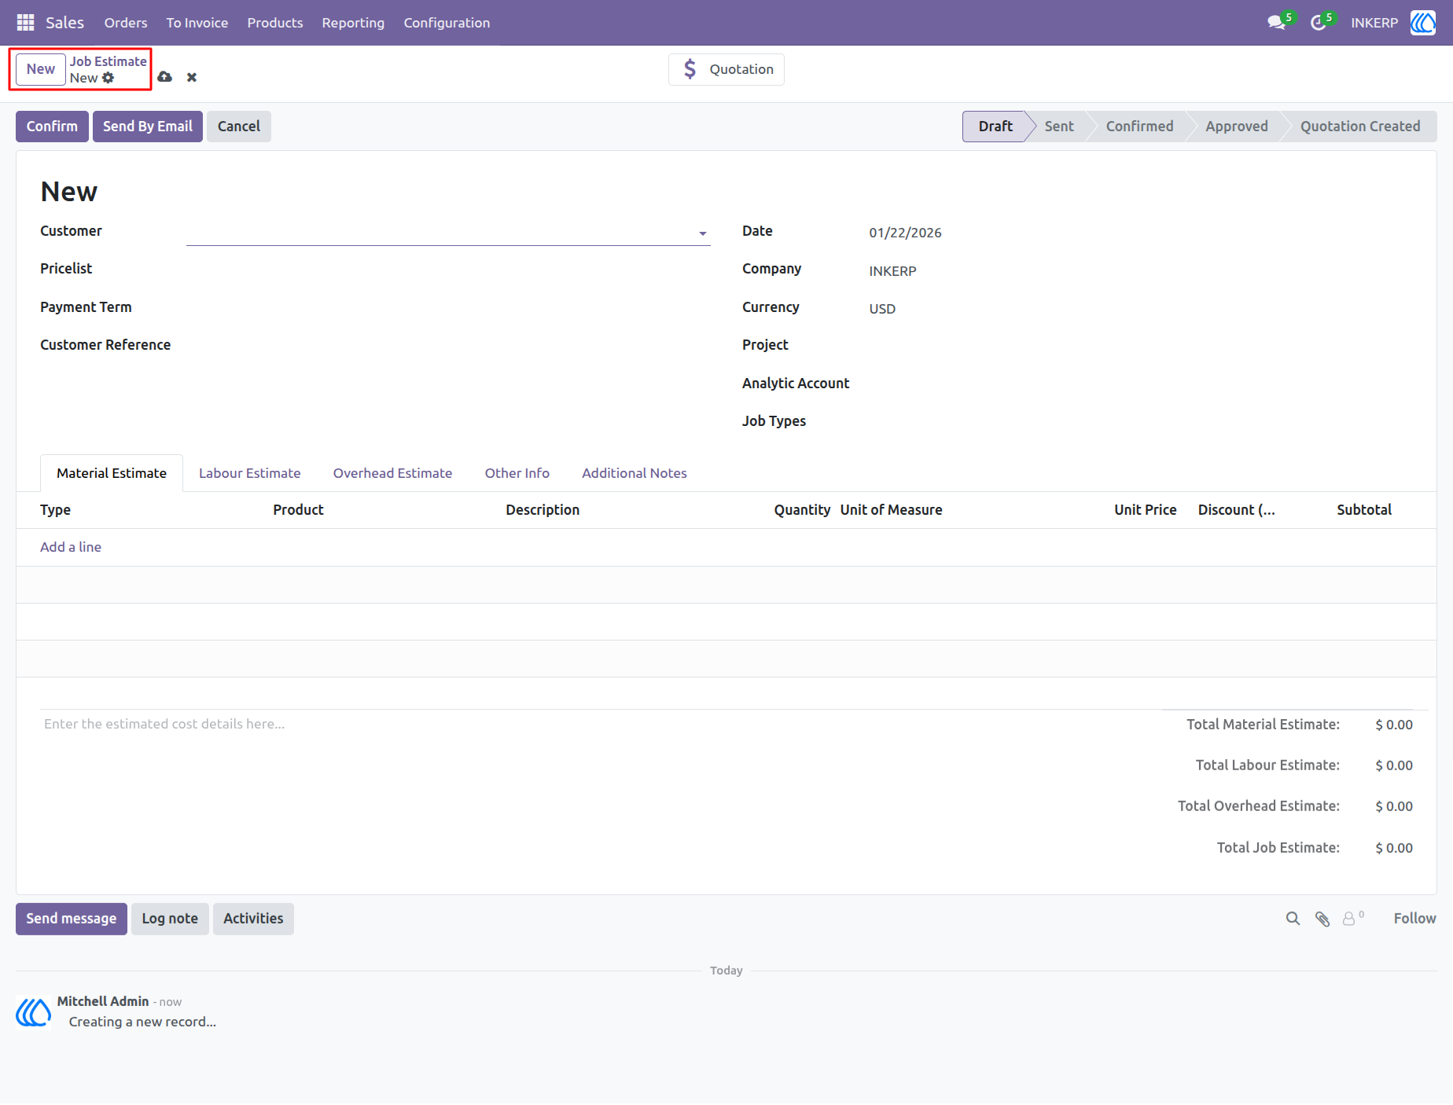Open the Configuration menu

447,23
